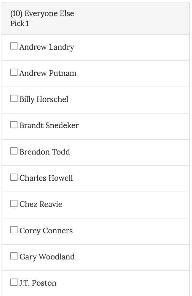Toggle the Brendon Todd checkbox

tap(14, 151)
